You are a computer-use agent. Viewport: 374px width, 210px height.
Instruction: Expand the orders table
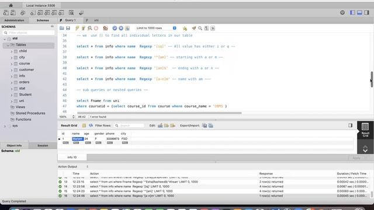click(12, 82)
